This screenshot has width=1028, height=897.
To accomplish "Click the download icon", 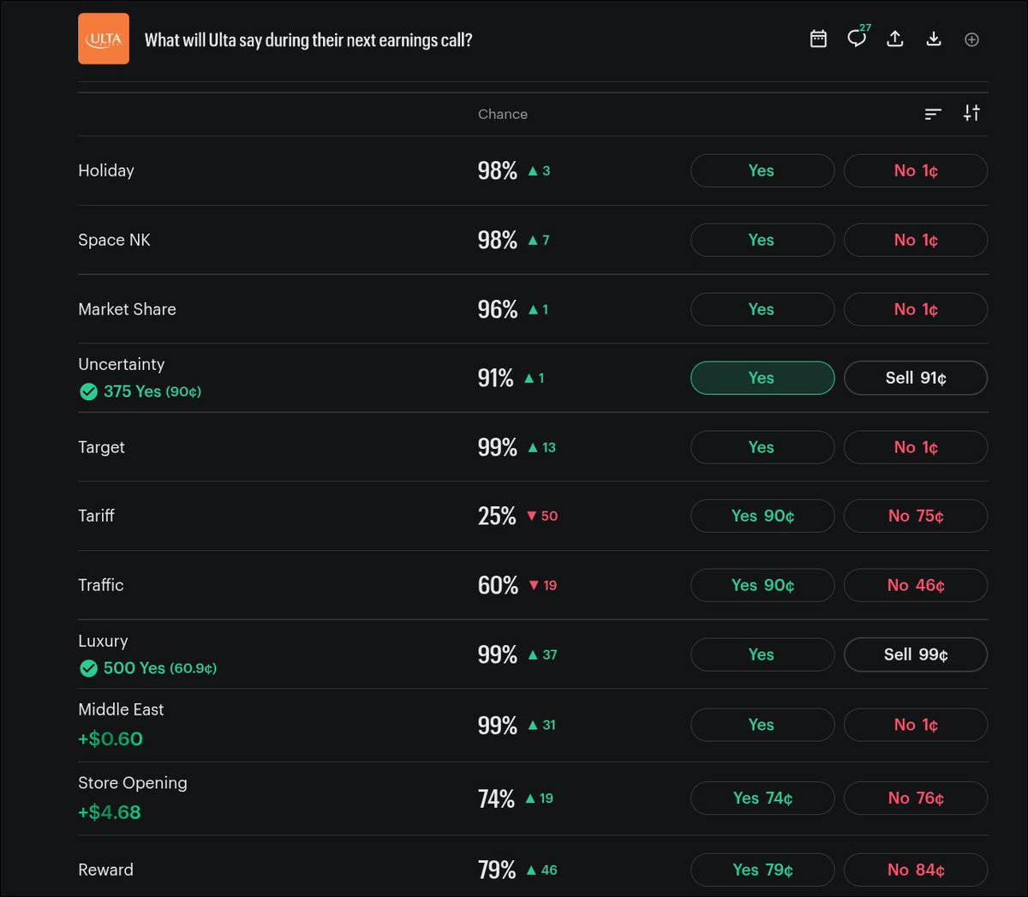I will tap(934, 39).
